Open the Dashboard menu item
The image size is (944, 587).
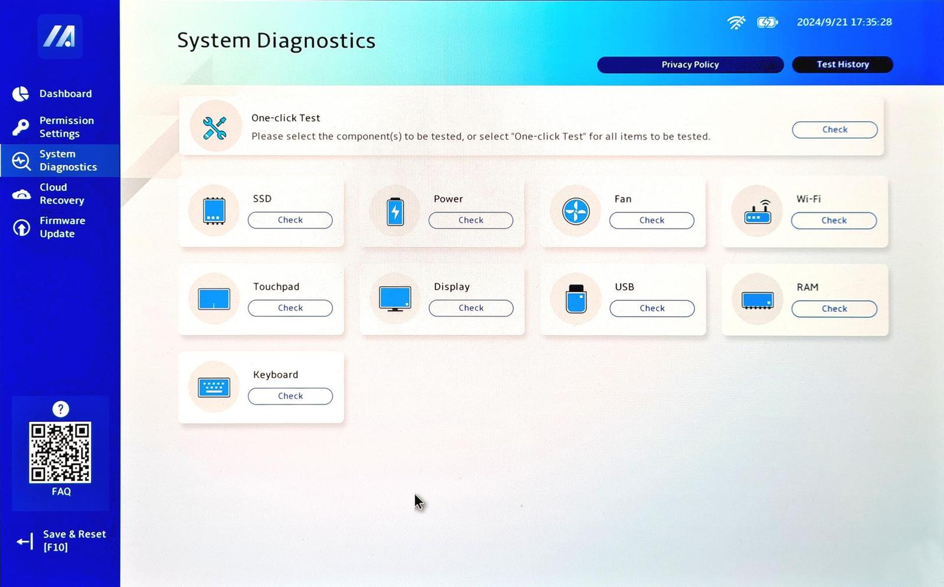click(60, 94)
